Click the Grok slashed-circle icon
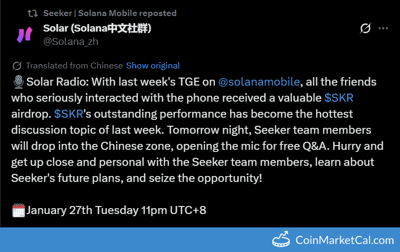Viewport: 400px width, 252px height. pyautogui.click(x=365, y=28)
